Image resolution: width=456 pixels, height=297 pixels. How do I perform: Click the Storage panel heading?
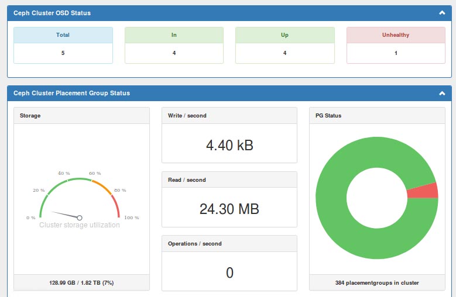point(30,116)
